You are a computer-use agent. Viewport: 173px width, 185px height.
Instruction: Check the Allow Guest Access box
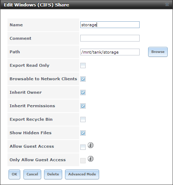pyautogui.click(x=83, y=147)
